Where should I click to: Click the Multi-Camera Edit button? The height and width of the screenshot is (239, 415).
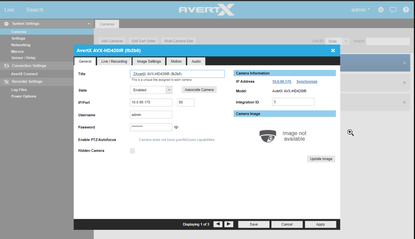click(179, 41)
